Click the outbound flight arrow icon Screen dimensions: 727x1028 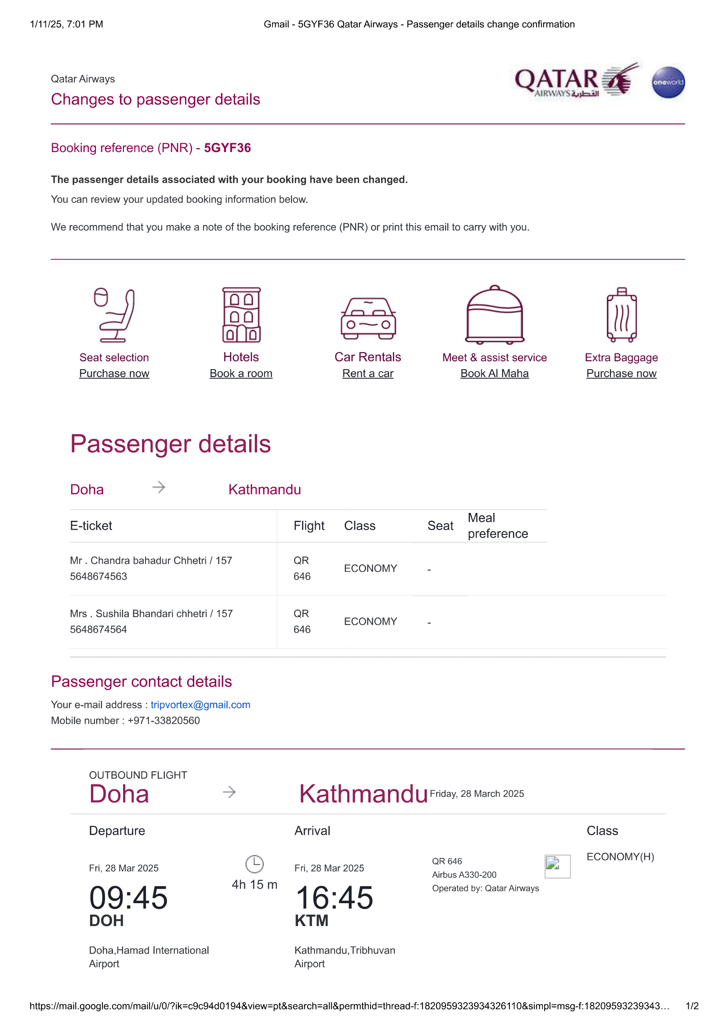229,792
